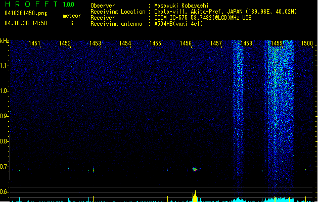Select the file name 0410261450.png
This screenshot has width=318, height=202.
(x=26, y=13)
